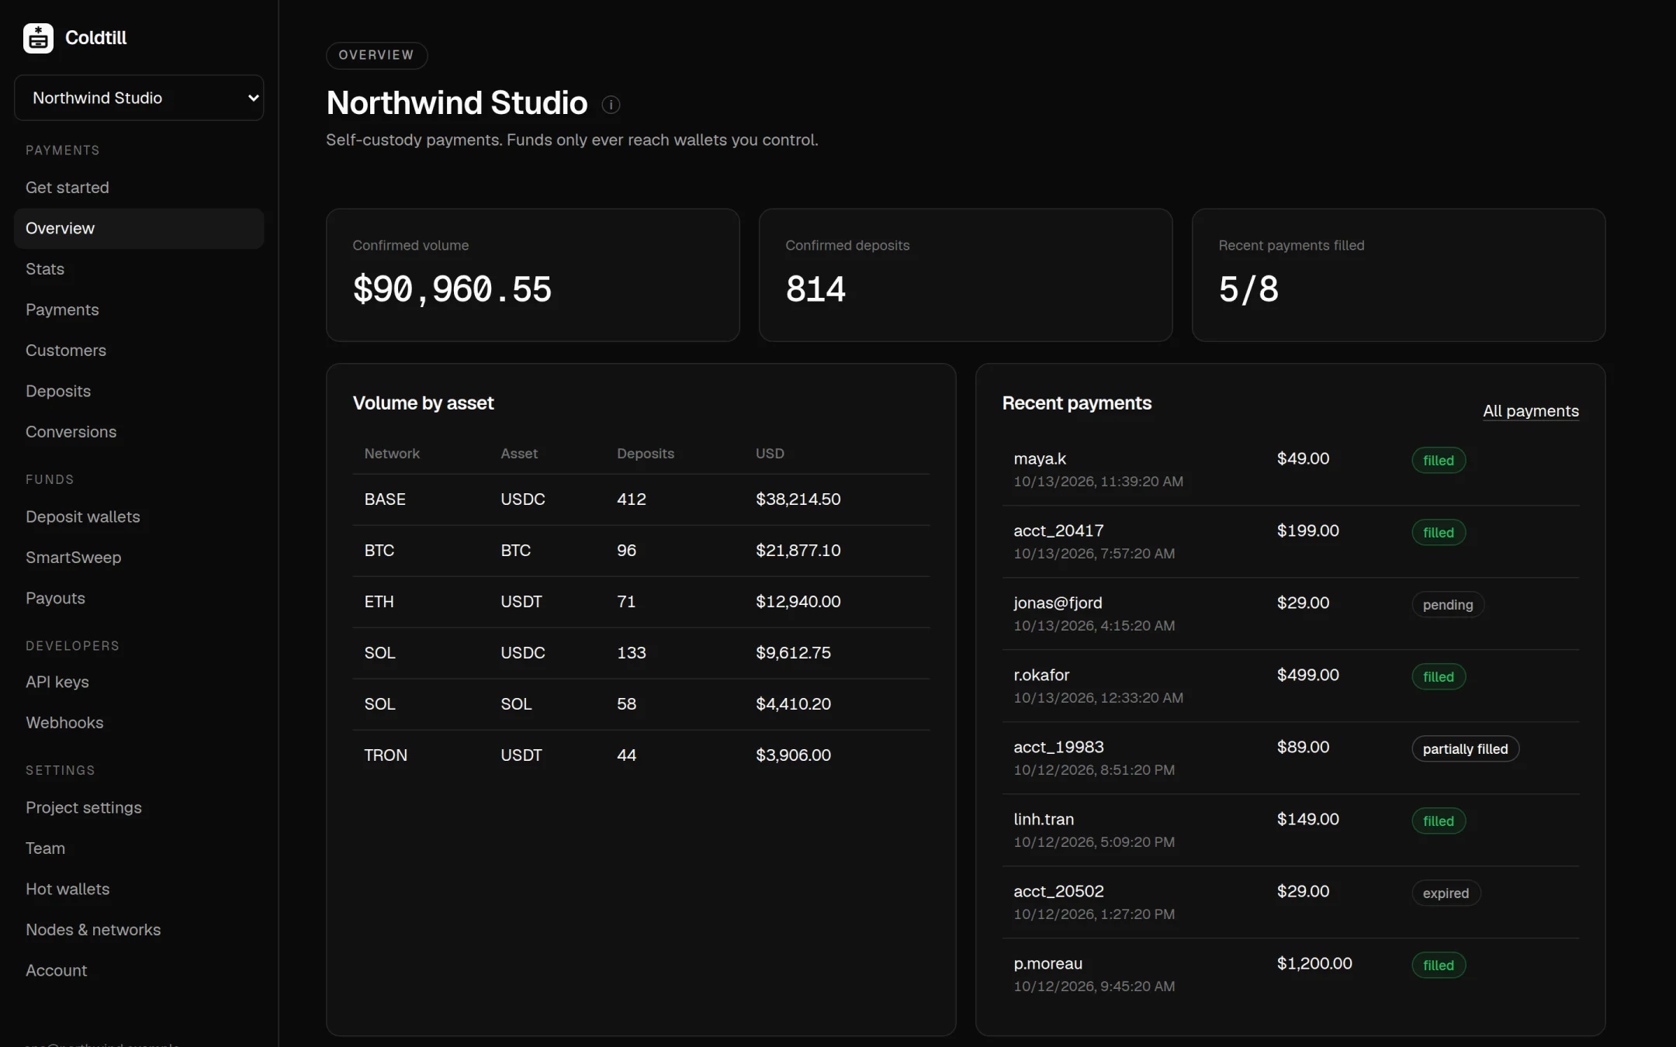Screen dimensions: 1676x1047
Task: Click the info icon beside Northwind Studio heading
Action: pos(611,105)
